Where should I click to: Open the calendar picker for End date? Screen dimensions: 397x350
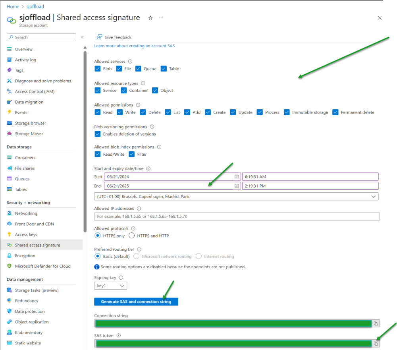tap(237, 186)
